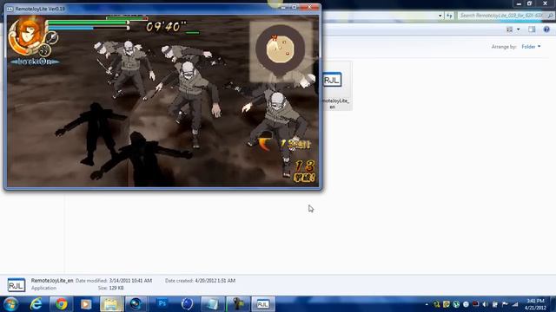The image size is (556, 312).
Task: Open Google Chrome from the taskbar
Action: (61, 304)
